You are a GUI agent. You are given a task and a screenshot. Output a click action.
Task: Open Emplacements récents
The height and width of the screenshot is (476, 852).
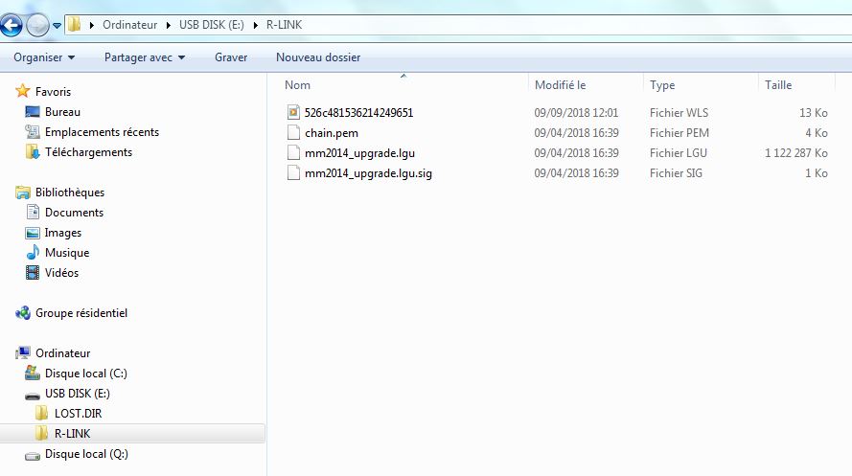(x=102, y=132)
